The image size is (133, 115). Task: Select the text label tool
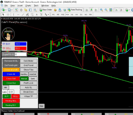tap(37, 15)
